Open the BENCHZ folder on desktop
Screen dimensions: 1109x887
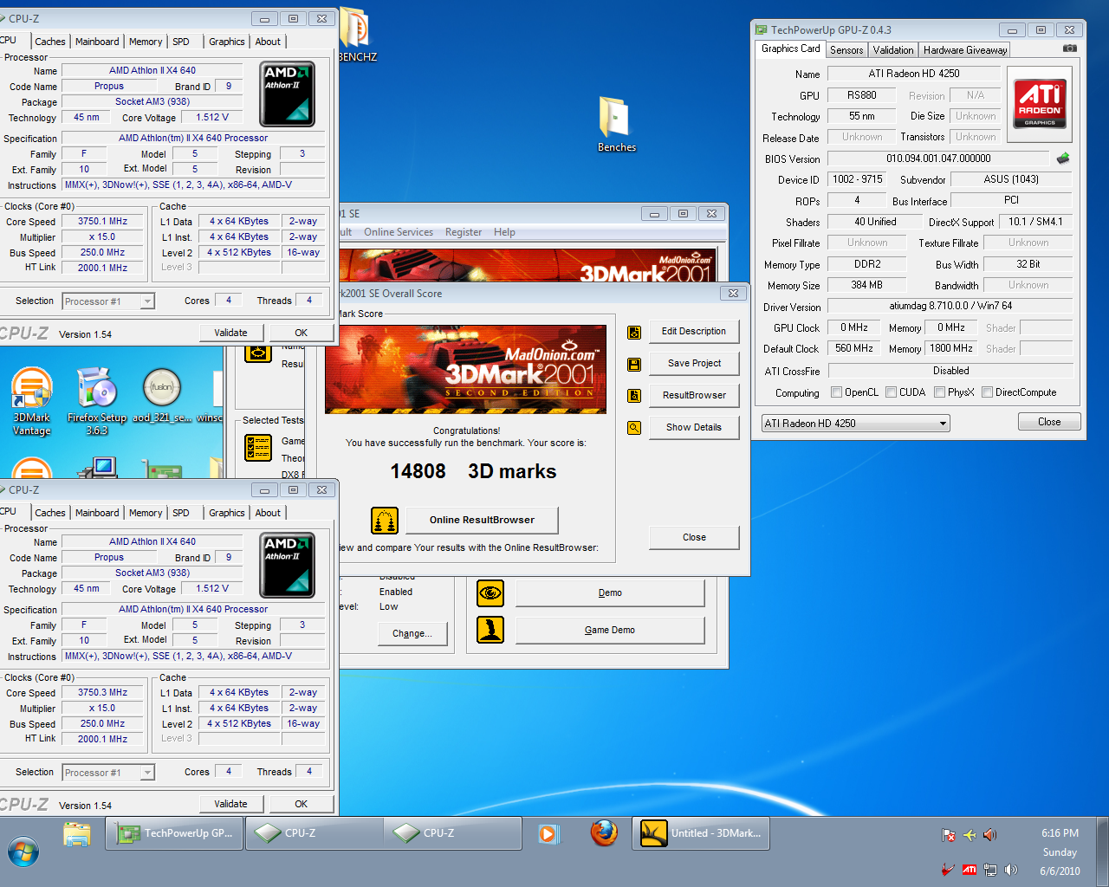[x=357, y=35]
